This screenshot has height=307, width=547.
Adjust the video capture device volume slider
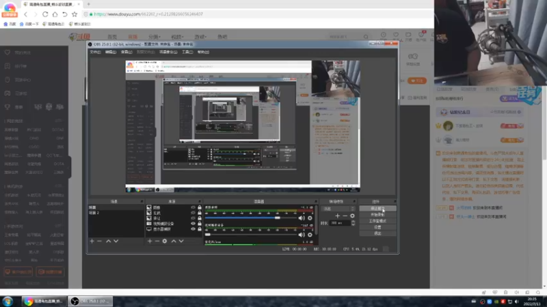click(x=250, y=235)
